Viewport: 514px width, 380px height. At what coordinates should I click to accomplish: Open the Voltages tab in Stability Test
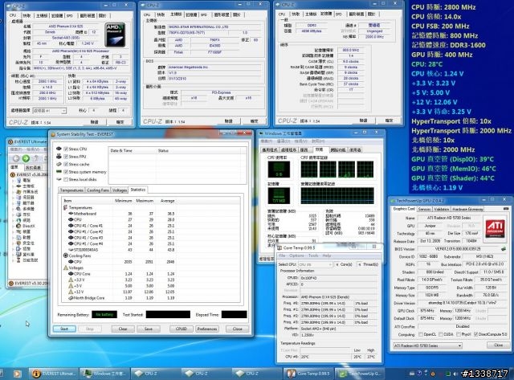coord(120,190)
